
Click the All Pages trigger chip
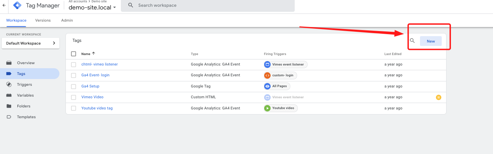point(277,86)
